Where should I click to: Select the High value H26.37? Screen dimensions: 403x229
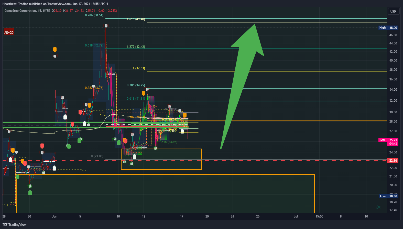(x=68, y=11)
